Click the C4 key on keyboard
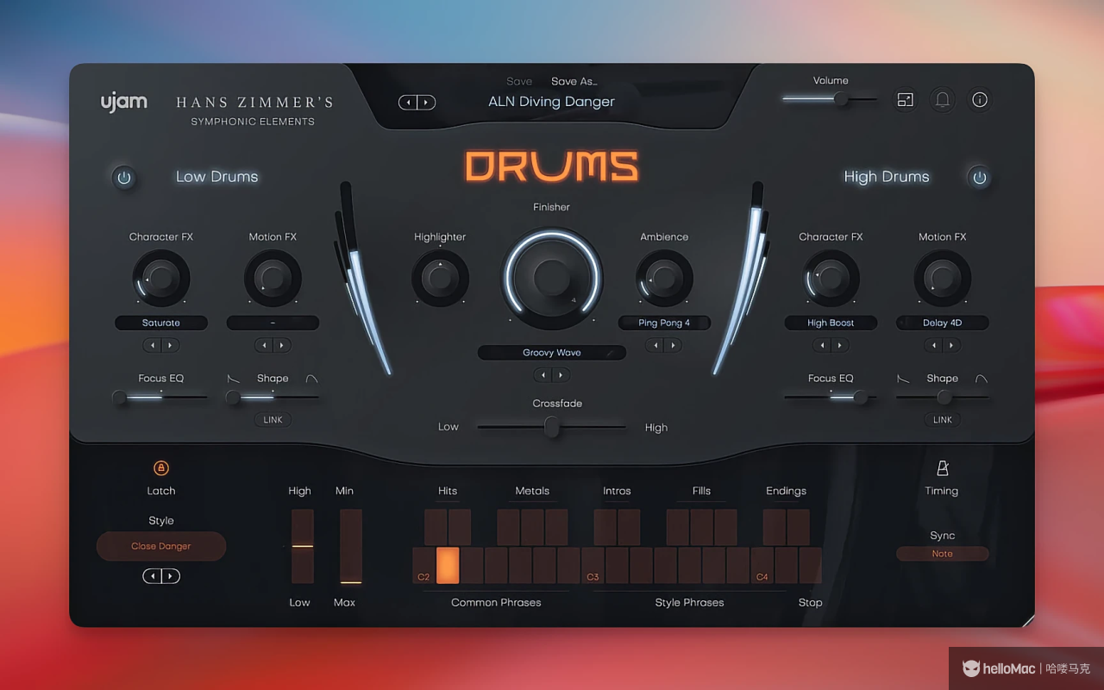The width and height of the screenshot is (1104, 690). coord(762,566)
